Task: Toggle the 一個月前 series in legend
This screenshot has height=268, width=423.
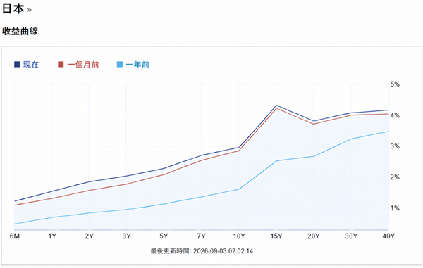Action: tap(78, 65)
